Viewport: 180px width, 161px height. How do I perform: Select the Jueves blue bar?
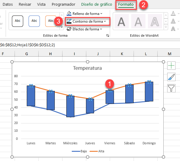click(90, 106)
